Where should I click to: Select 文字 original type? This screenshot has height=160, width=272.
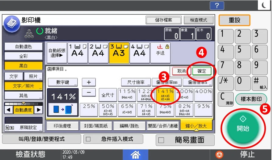coord(14,76)
